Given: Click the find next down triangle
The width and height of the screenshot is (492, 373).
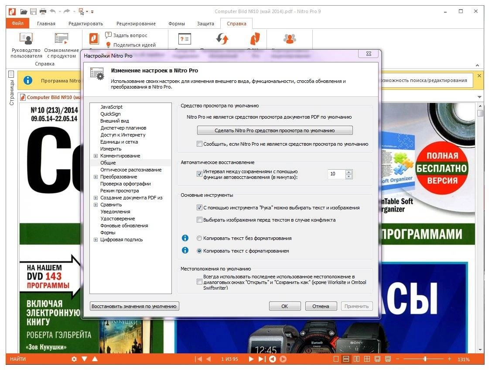Looking at the screenshot, I should click(x=85, y=359).
